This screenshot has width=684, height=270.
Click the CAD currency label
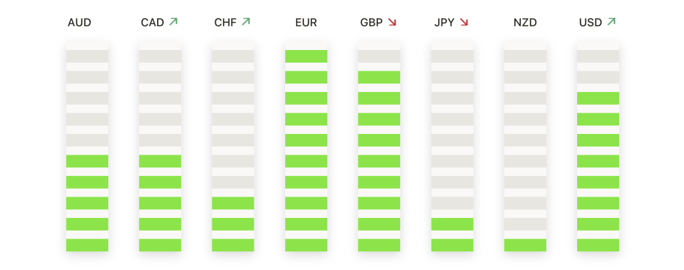(x=153, y=23)
